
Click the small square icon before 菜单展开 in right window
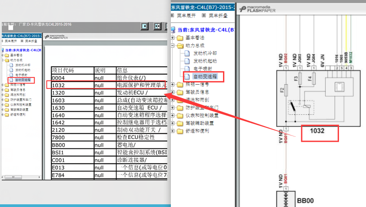[x=173, y=15]
